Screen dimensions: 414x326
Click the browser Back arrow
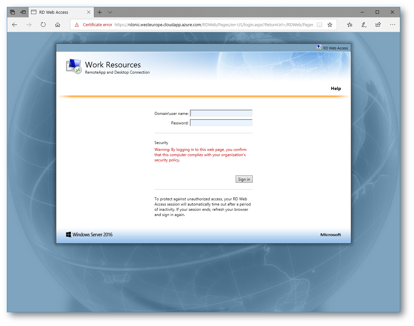14,25
